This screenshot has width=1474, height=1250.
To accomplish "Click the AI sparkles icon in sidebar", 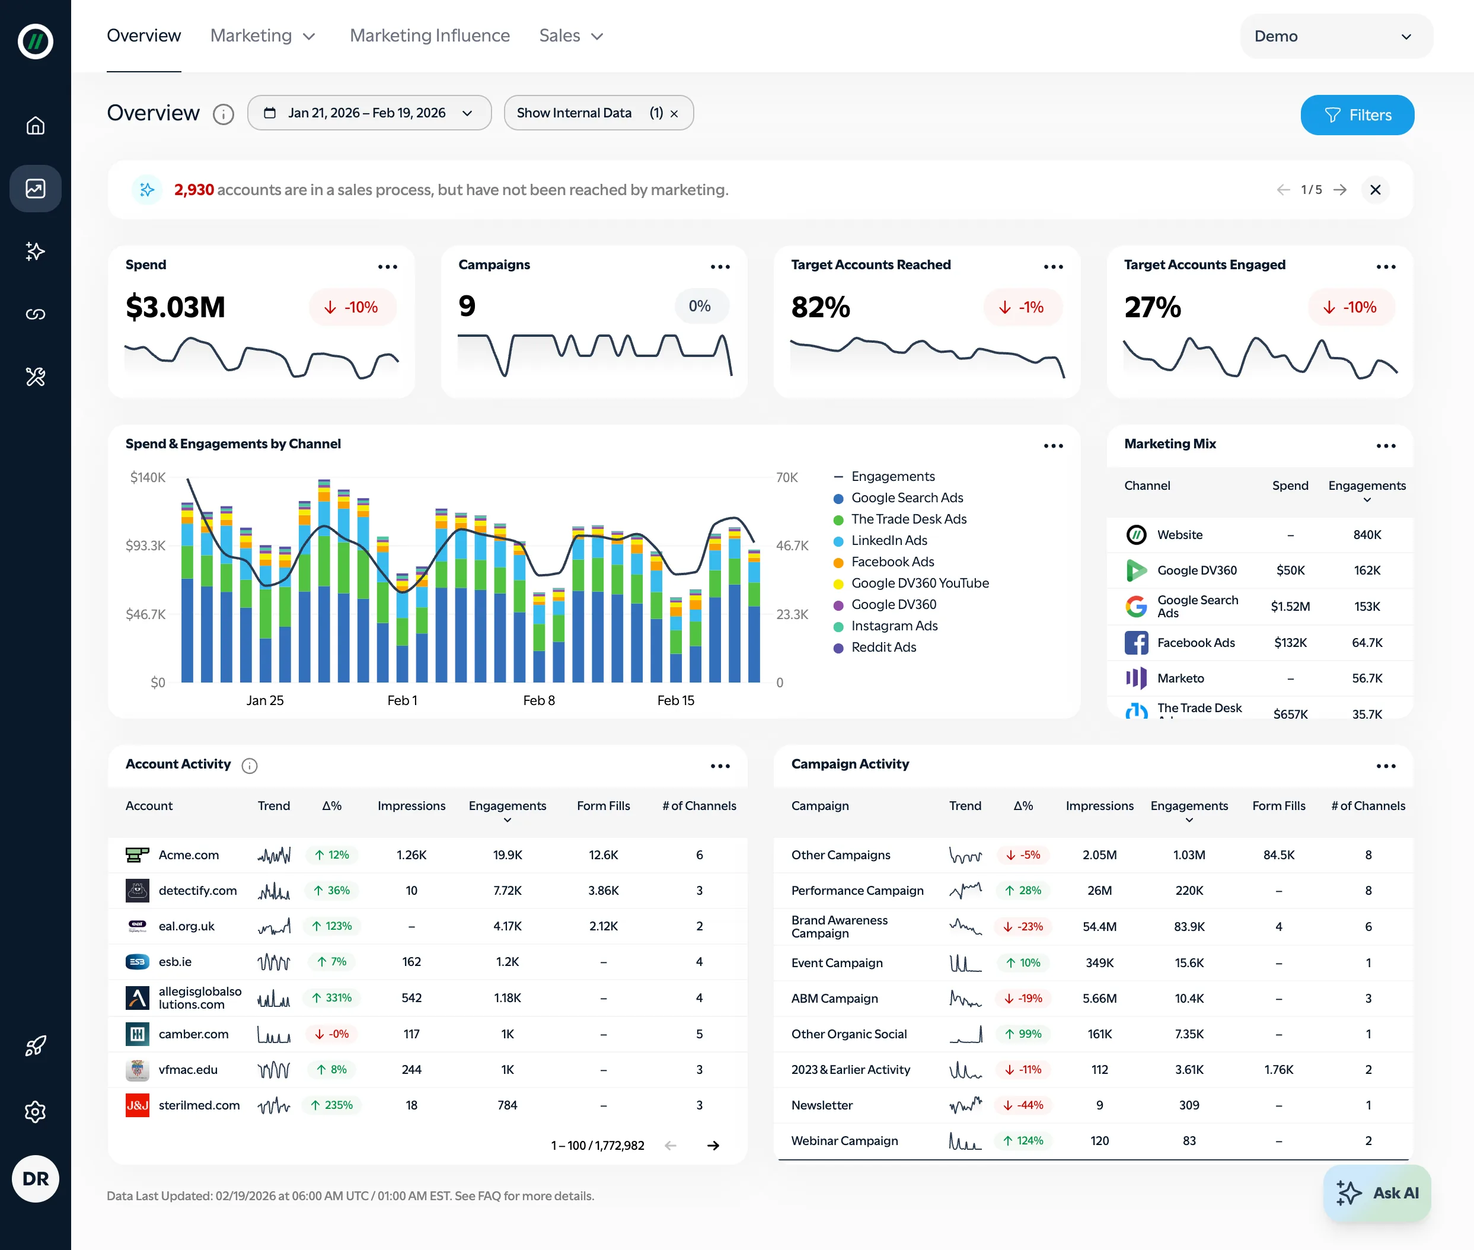I will (x=36, y=251).
